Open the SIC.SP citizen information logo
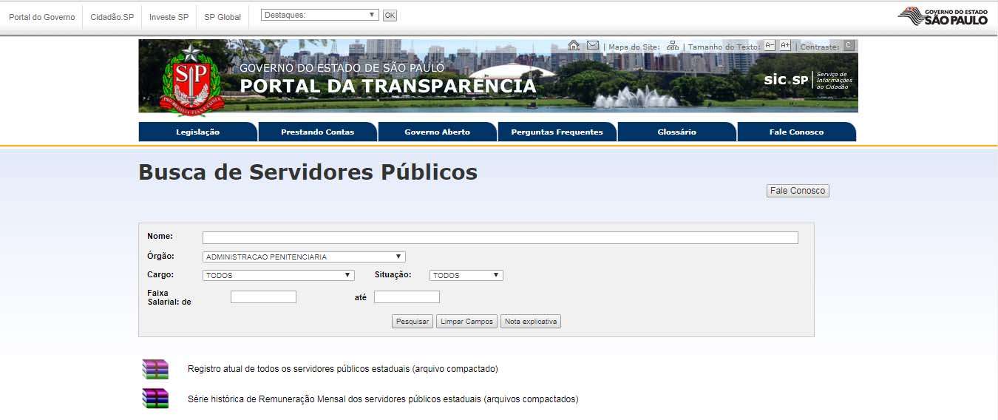The width and height of the screenshot is (998, 420). click(808, 80)
